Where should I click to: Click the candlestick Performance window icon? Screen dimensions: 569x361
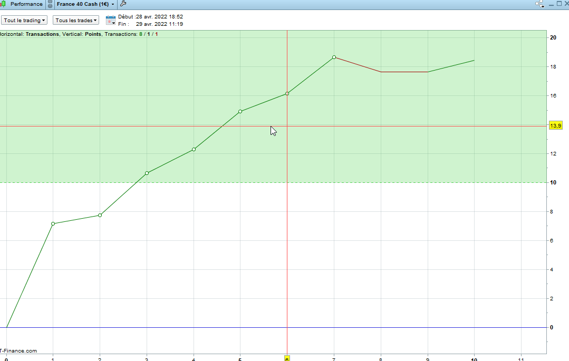(x=3, y=4)
